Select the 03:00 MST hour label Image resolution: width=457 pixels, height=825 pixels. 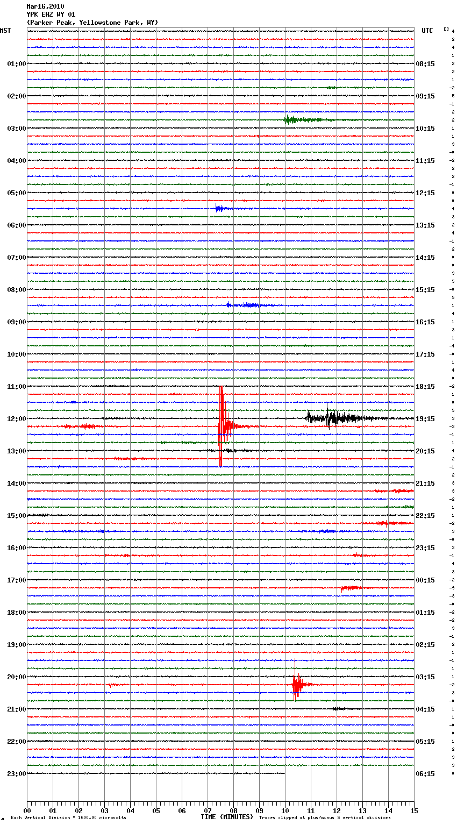point(16,129)
